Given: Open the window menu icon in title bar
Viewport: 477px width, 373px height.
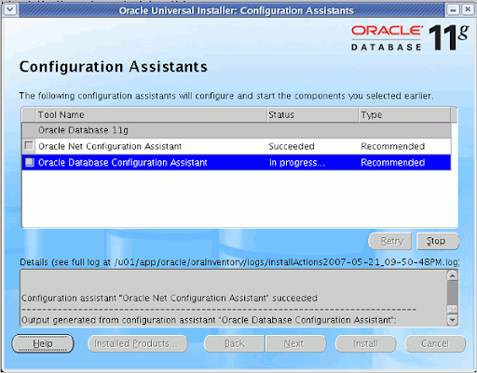Looking at the screenshot, I should point(10,9).
